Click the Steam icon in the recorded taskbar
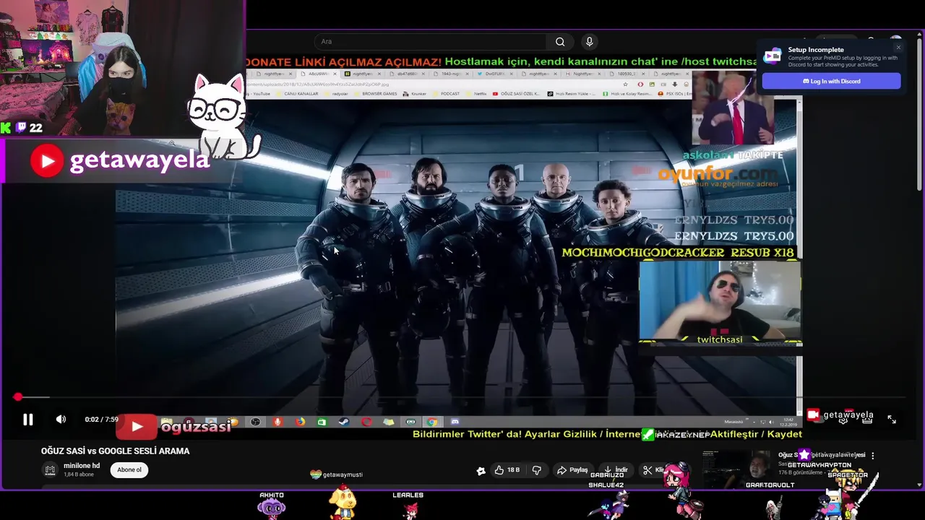Image resolution: width=925 pixels, height=520 pixels. (x=344, y=422)
